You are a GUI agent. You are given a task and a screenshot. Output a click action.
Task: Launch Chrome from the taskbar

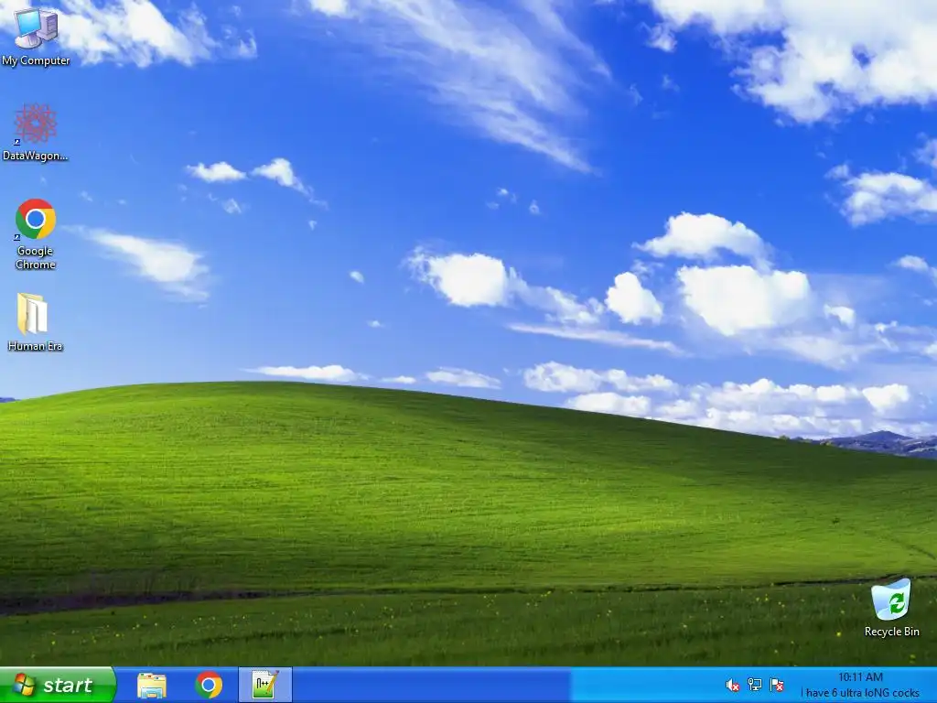pyautogui.click(x=209, y=685)
